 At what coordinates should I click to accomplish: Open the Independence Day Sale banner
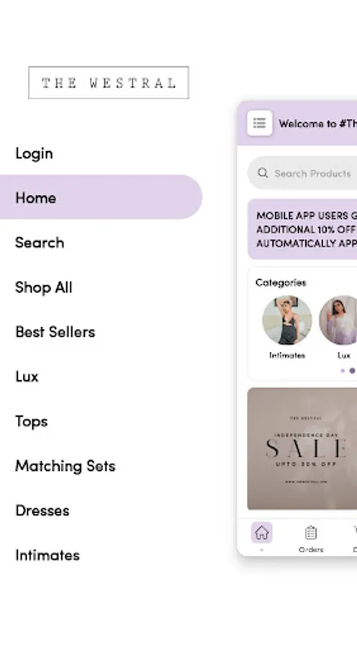click(302, 449)
